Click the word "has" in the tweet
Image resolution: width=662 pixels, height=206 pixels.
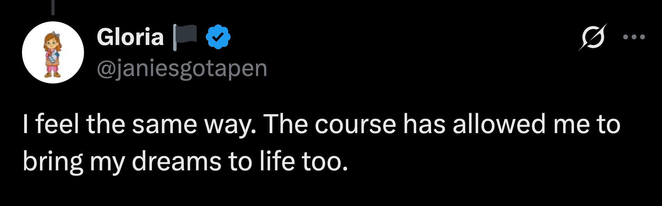(x=424, y=124)
